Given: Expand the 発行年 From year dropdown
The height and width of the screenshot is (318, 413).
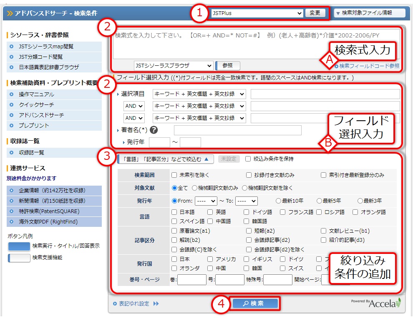Looking at the screenshot, I should [x=206, y=201].
